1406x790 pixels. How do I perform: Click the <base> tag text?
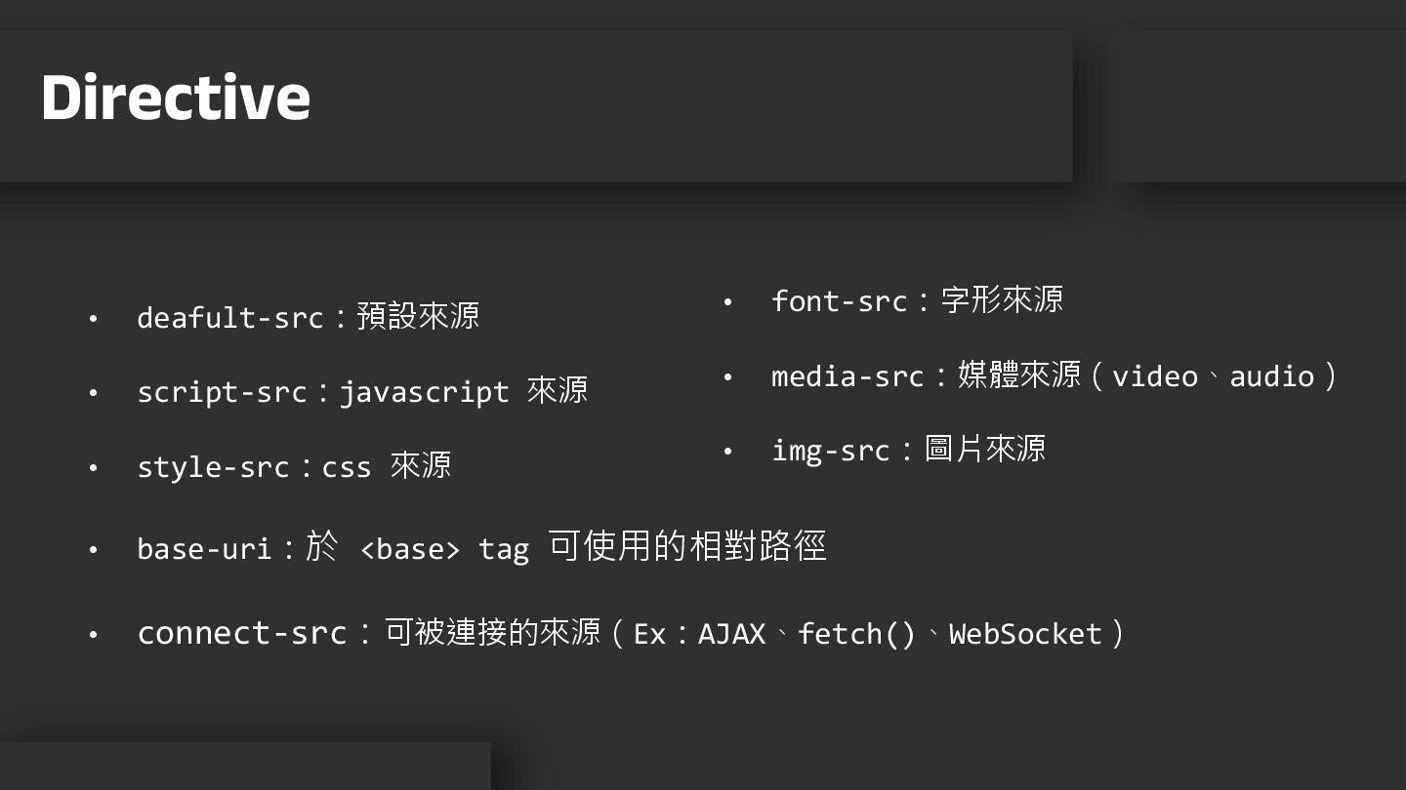[x=409, y=549]
